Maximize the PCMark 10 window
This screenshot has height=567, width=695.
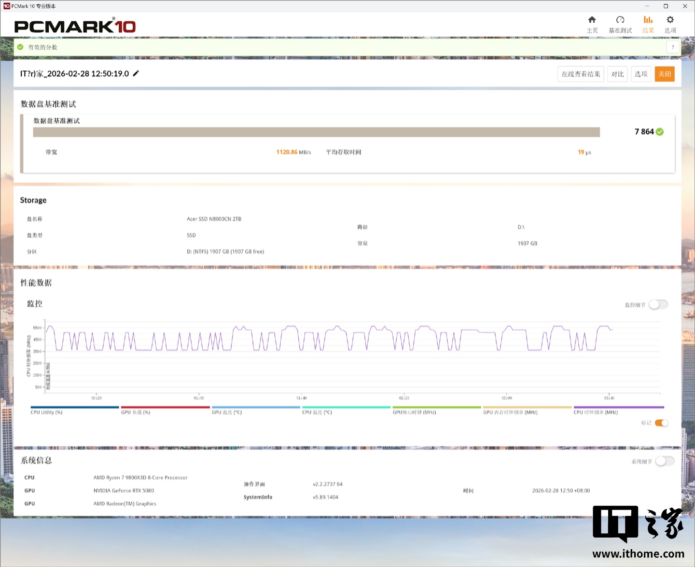point(666,6)
